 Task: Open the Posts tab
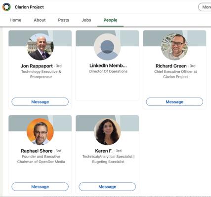coord(64,20)
